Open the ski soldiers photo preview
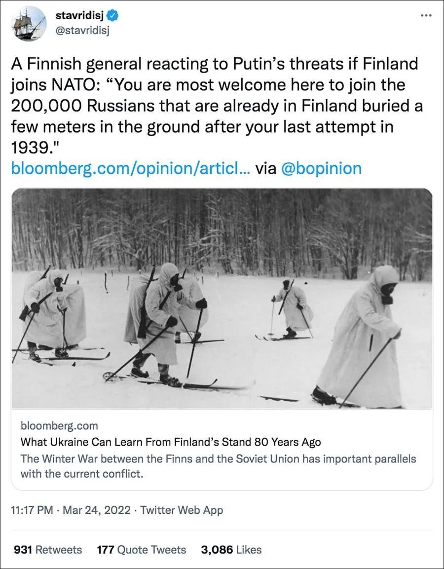 (x=222, y=299)
